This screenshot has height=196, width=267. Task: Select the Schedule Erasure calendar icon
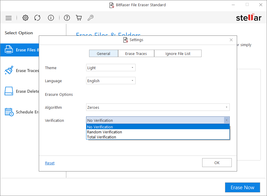click(x=9, y=112)
